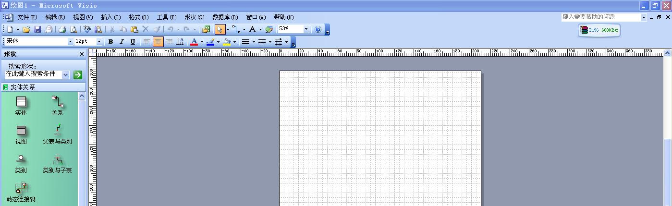Image resolution: width=672 pixels, height=206 pixels.
Task: Click the Paste clipboard icon
Action: click(134, 29)
